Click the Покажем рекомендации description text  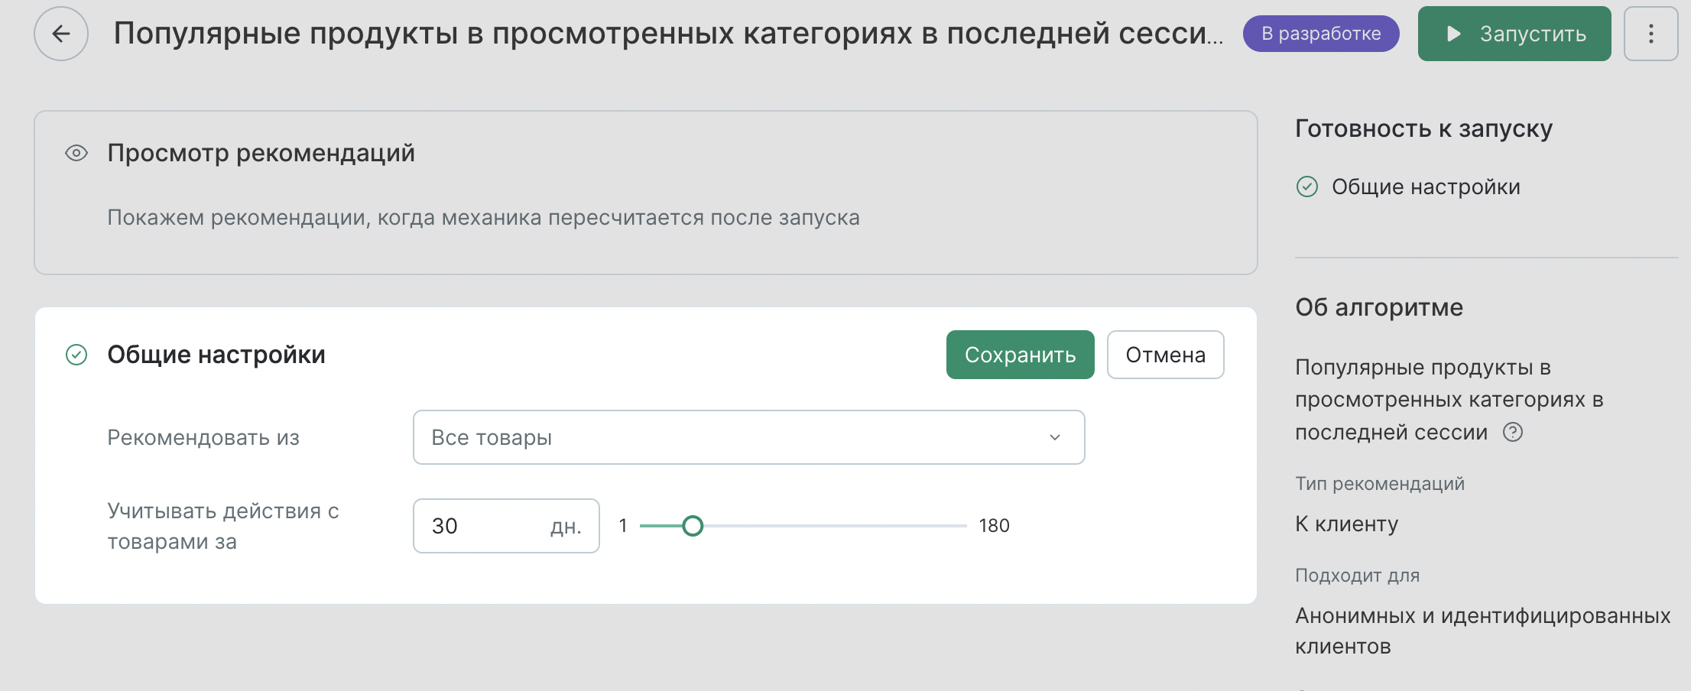[x=483, y=218]
